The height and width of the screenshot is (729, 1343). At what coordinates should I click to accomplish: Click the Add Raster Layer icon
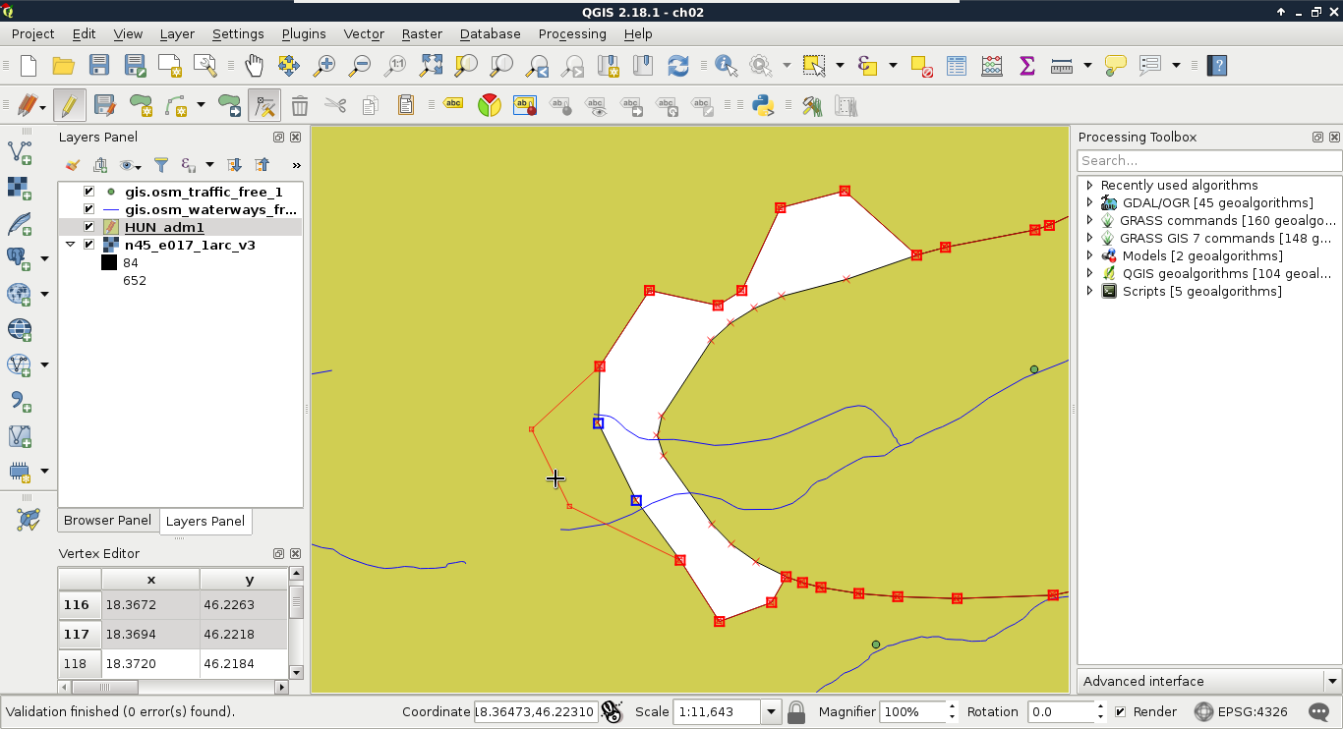click(20, 188)
